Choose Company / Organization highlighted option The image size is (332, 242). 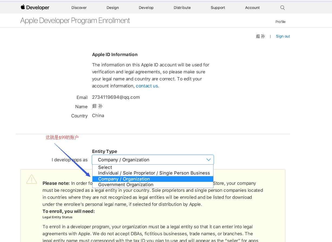(153, 179)
